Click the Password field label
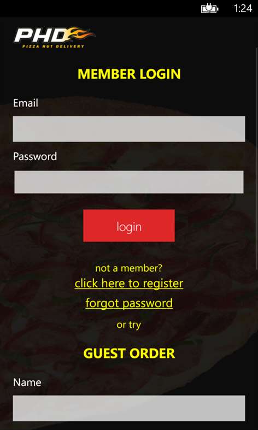This screenshot has width=258, height=430. [x=35, y=156]
